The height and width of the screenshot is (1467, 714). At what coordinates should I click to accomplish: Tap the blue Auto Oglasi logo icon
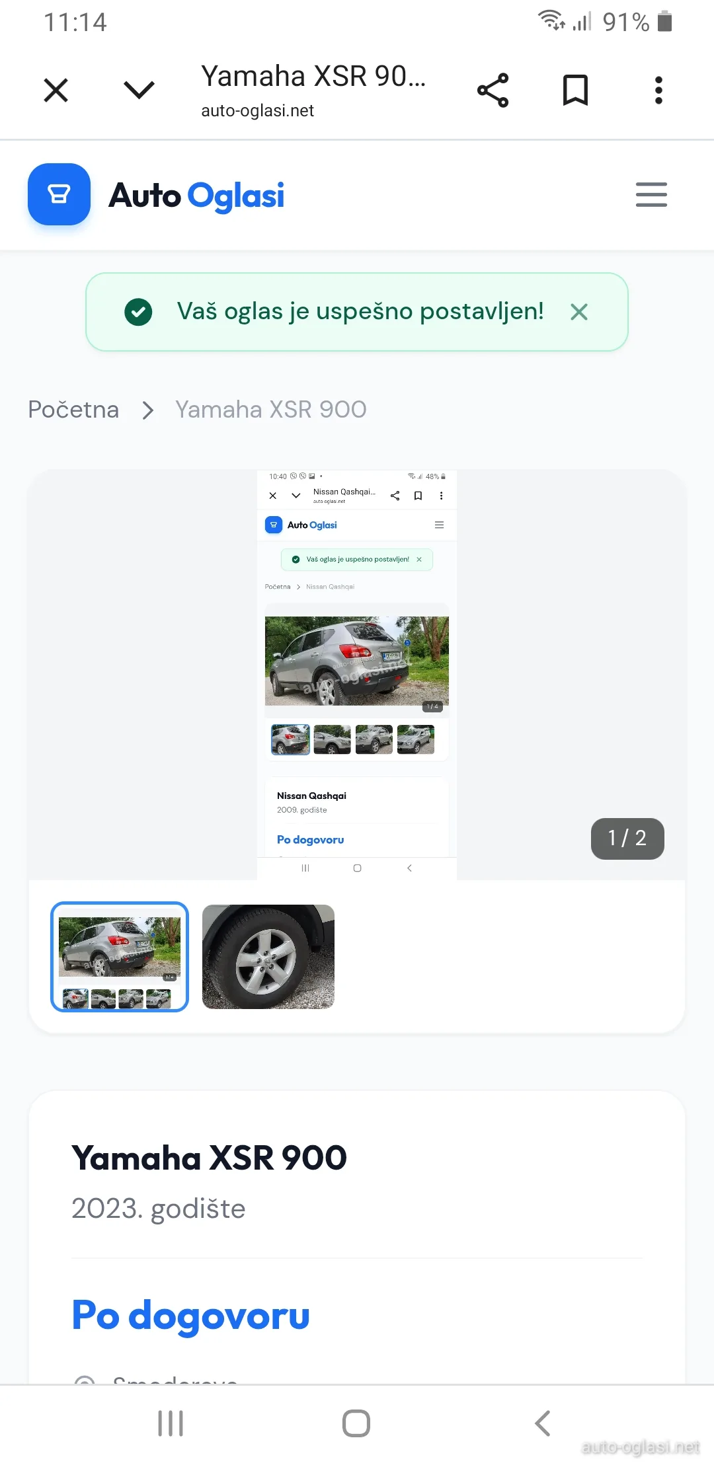[x=59, y=194]
